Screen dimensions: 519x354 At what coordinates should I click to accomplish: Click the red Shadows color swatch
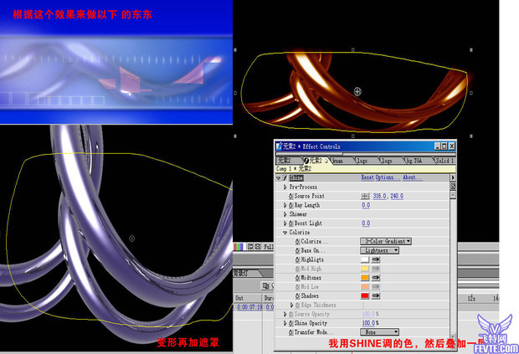click(x=365, y=295)
